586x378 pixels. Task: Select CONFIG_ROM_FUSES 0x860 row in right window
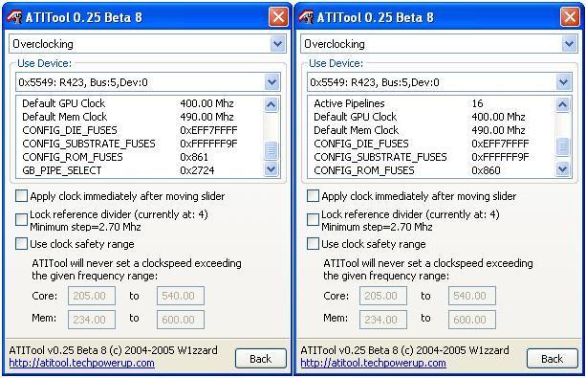point(432,170)
